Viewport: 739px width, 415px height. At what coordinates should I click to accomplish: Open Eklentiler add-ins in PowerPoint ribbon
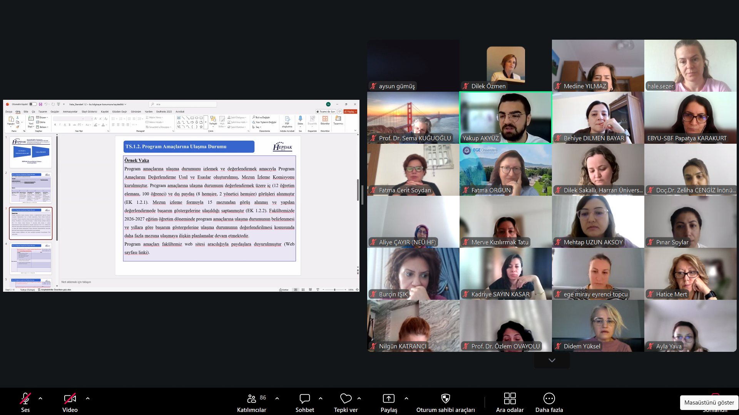point(325,121)
